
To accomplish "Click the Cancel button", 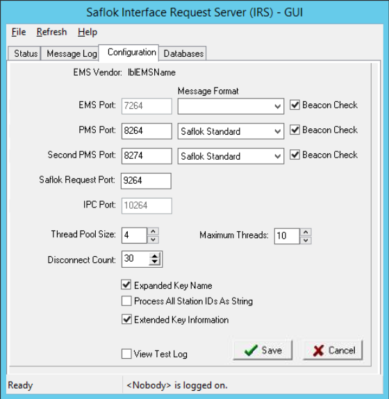I will (x=333, y=350).
